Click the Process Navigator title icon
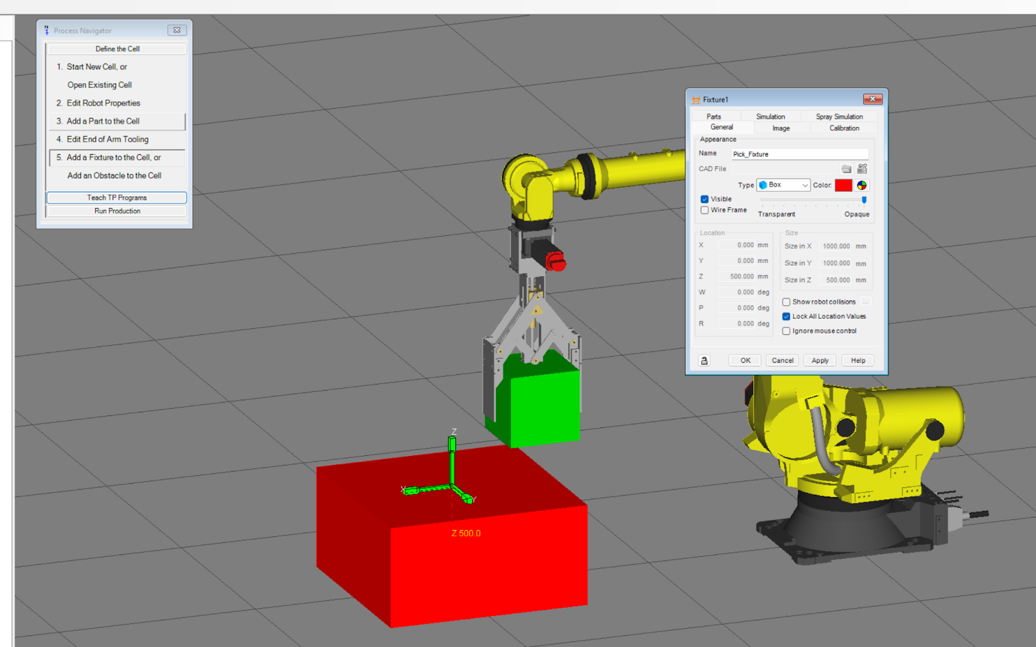Viewport: 1036px width, 647px height. pos(47,30)
